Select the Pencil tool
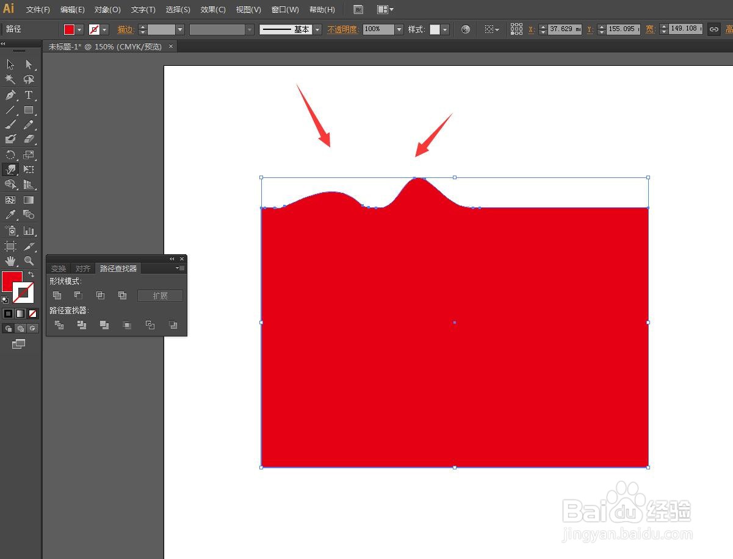Image resolution: width=733 pixels, height=559 pixels. click(x=29, y=124)
